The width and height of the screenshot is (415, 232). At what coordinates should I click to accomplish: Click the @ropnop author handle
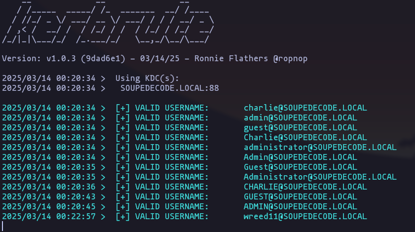click(290, 59)
